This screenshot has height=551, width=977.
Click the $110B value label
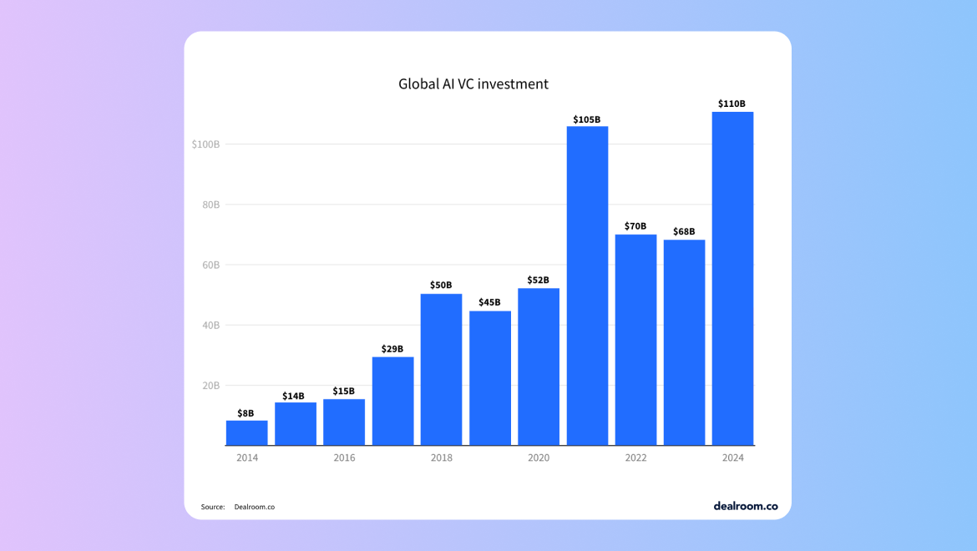[x=731, y=104]
